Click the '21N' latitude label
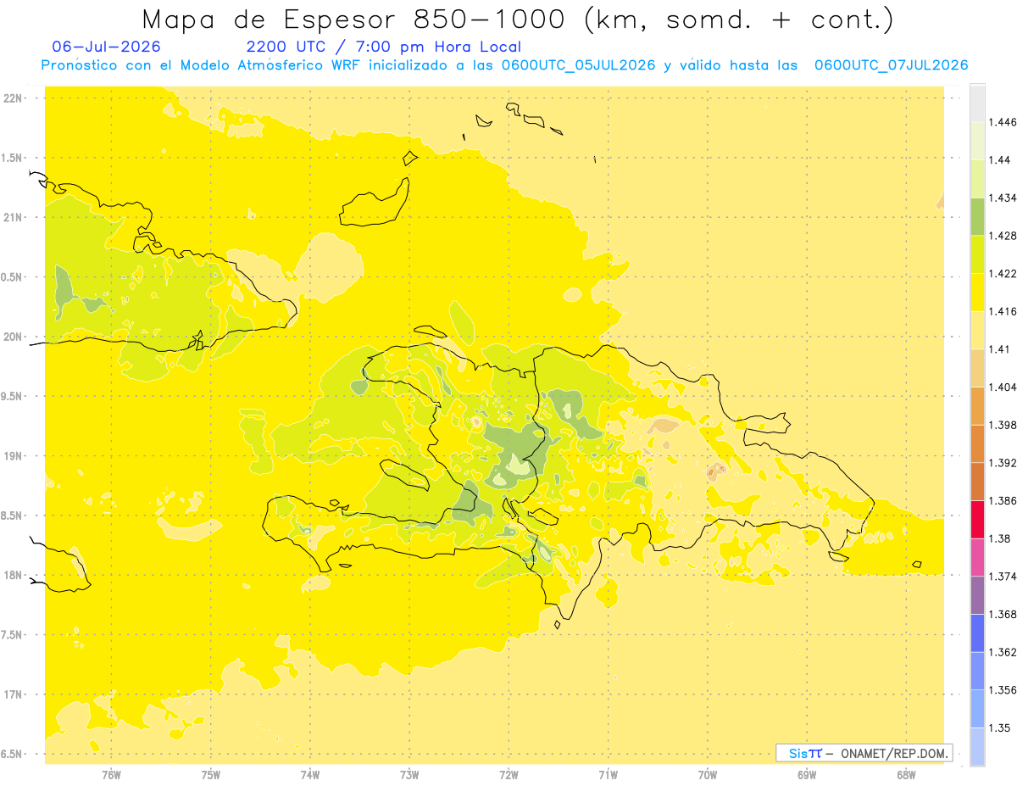Image resolution: width=1017 pixels, height=786 pixels. [x=14, y=217]
